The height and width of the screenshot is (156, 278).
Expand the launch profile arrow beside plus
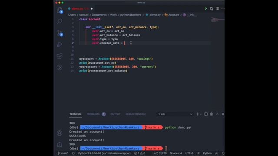pyautogui.click(x=201, y=114)
